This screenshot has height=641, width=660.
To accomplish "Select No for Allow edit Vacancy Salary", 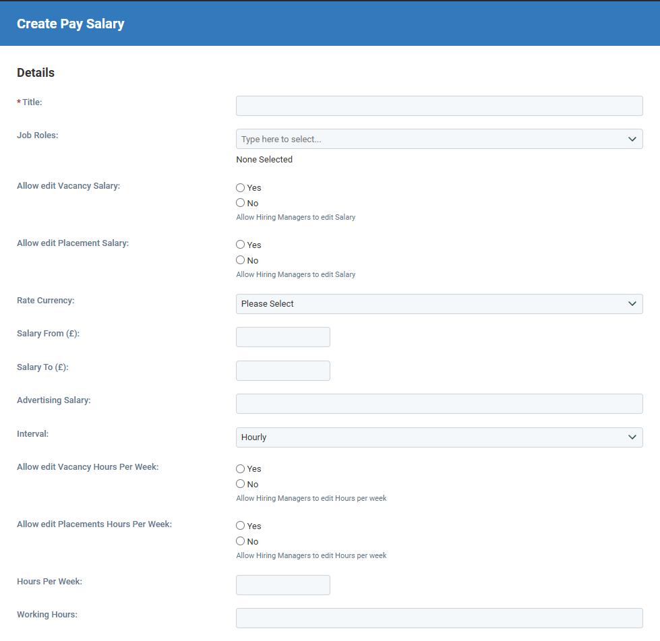I will click(241, 203).
